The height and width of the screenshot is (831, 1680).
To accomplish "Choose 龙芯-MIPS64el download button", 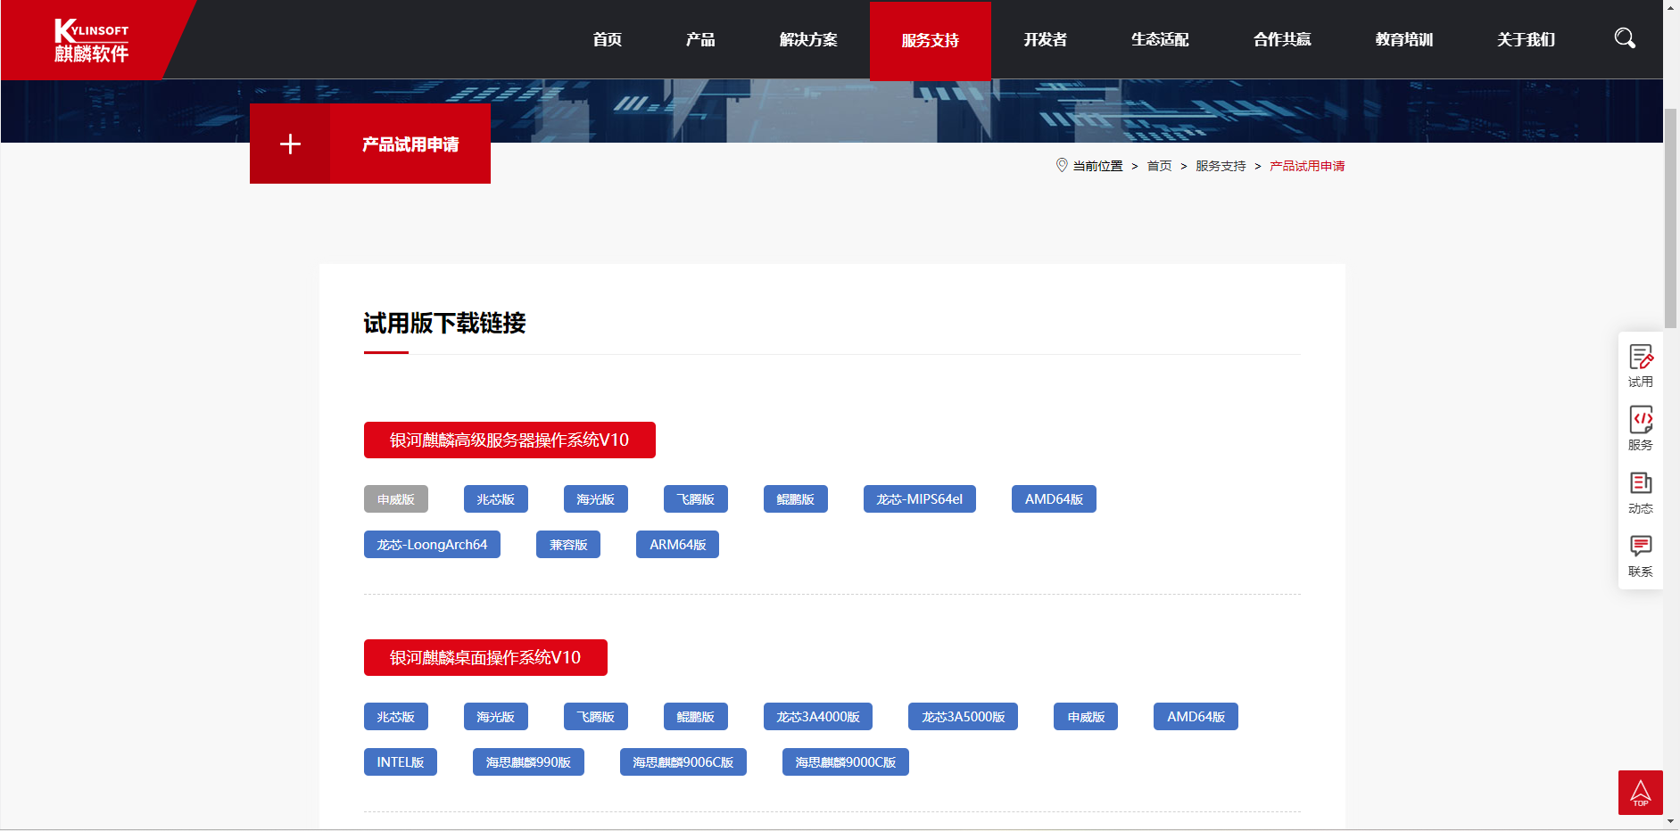I will pyautogui.click(x=920, y=499).
